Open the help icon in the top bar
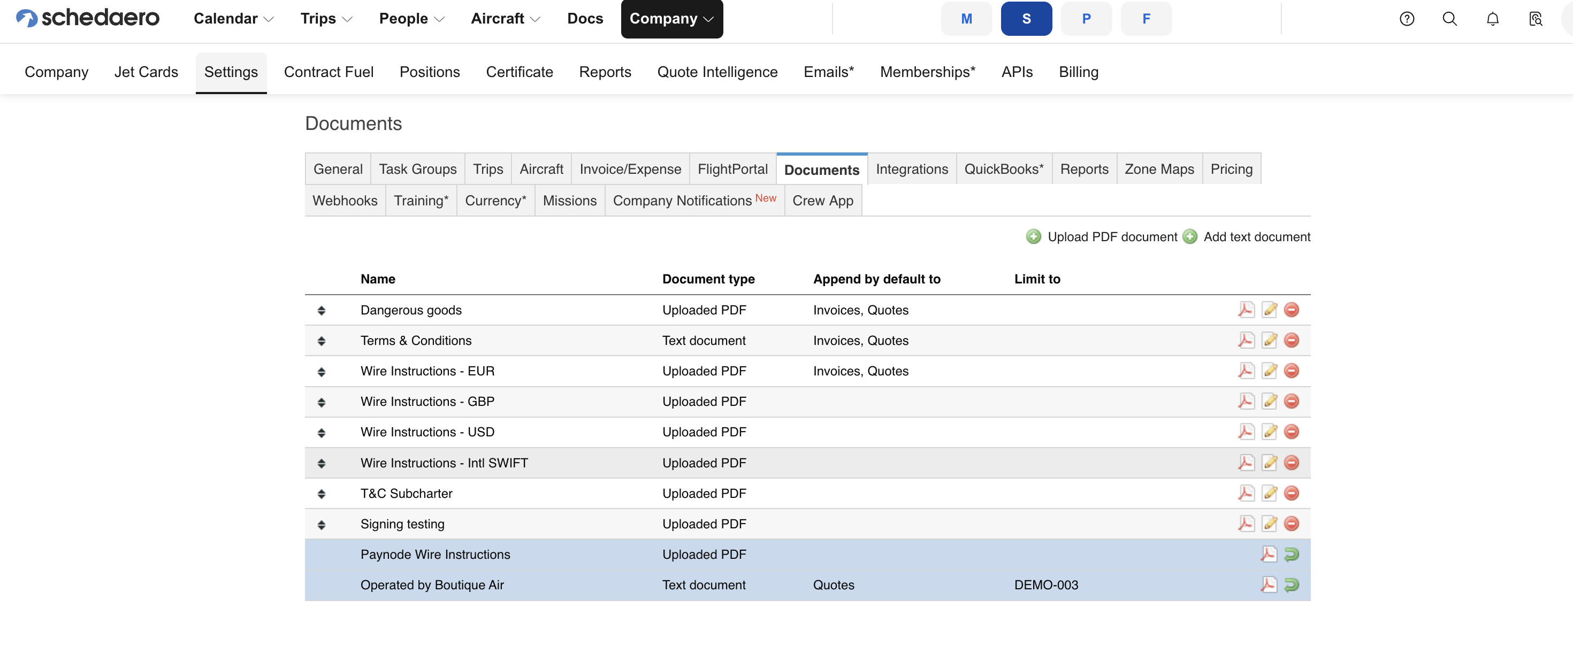The image size is (1573, 646). pos(1406,19)
